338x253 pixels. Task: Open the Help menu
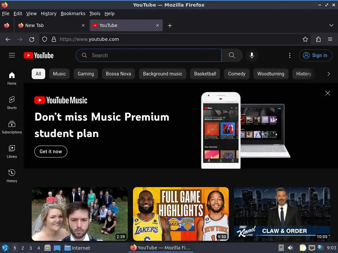point(110,14)
